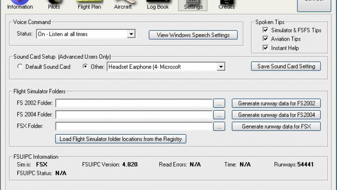Click into the FS 2004 Folder field
The height and width of the screenshot is (190, 337).
click(134, 115)
